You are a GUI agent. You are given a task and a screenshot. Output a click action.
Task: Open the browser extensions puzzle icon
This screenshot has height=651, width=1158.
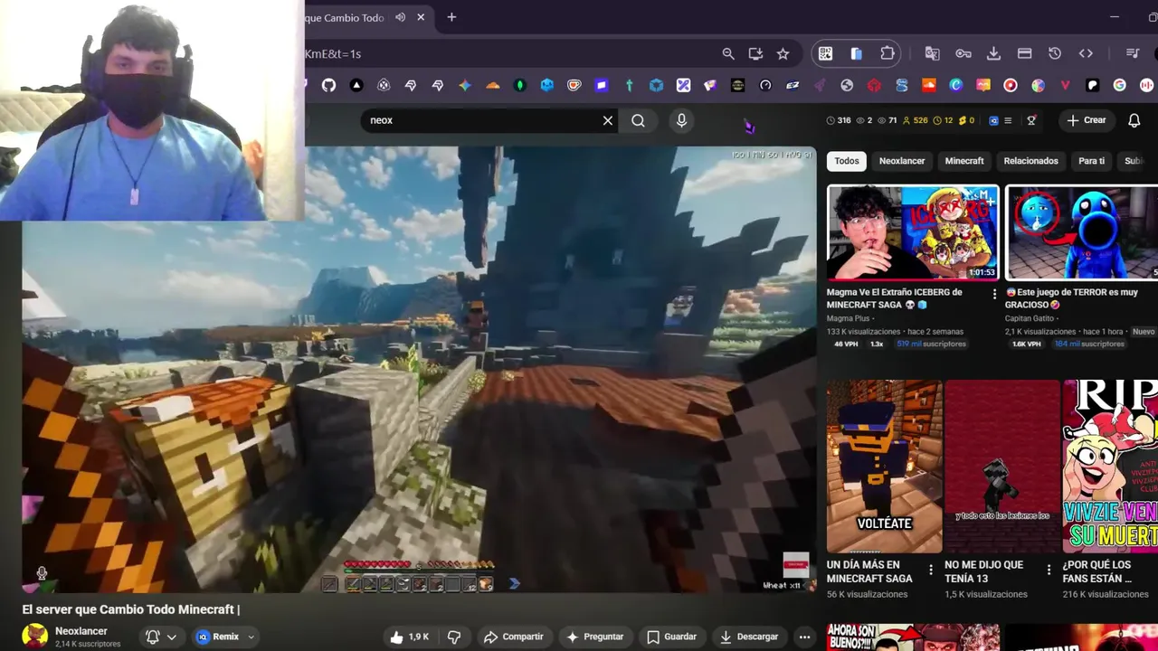tap(887, 54)
